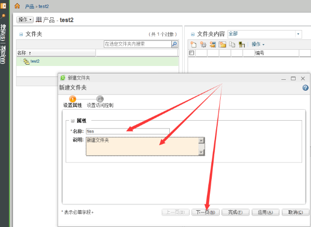The height and width of the screenshot is (227, 311).
Task: Click the third toolbar icon with orange arrow
Action: click(x=213, y=44)
